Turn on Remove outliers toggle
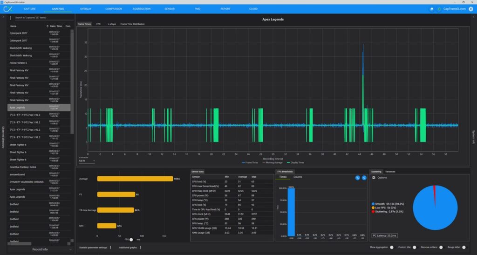This screenshot has width=477, height=255. [441, 248]
